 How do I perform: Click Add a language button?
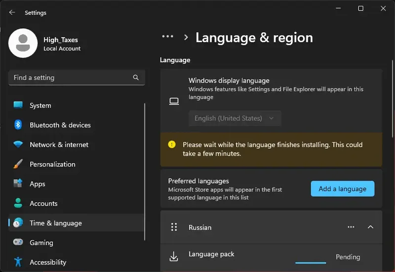(342, 189)
